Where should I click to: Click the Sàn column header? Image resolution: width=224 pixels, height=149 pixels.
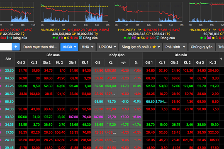click(8, 59)
